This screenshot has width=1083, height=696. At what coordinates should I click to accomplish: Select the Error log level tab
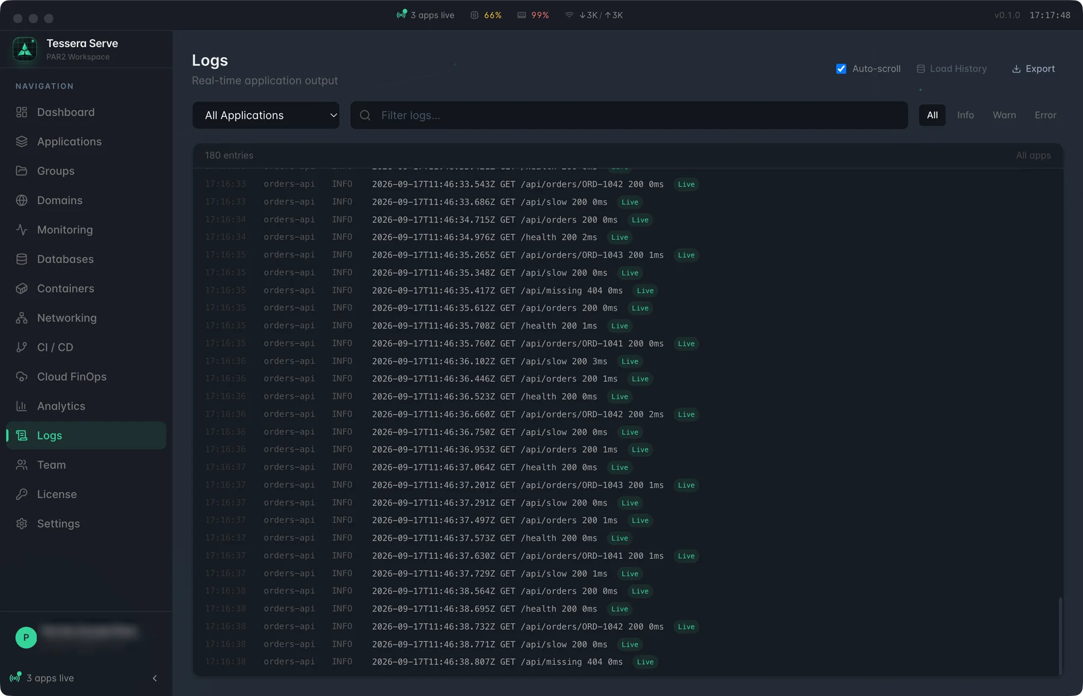point(1045,115)
